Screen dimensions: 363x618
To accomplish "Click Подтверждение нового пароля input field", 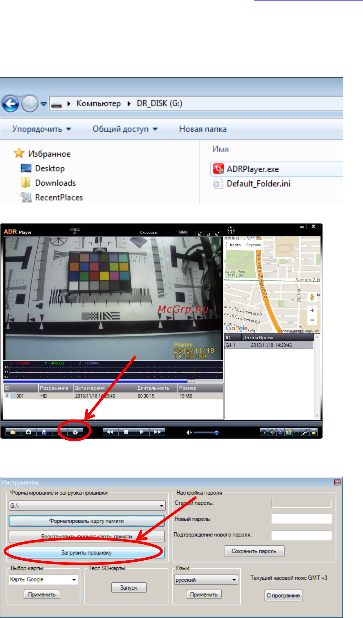I will 302,535.
